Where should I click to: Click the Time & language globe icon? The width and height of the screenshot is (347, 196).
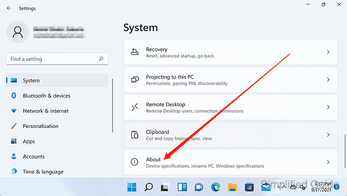[14, 171]
